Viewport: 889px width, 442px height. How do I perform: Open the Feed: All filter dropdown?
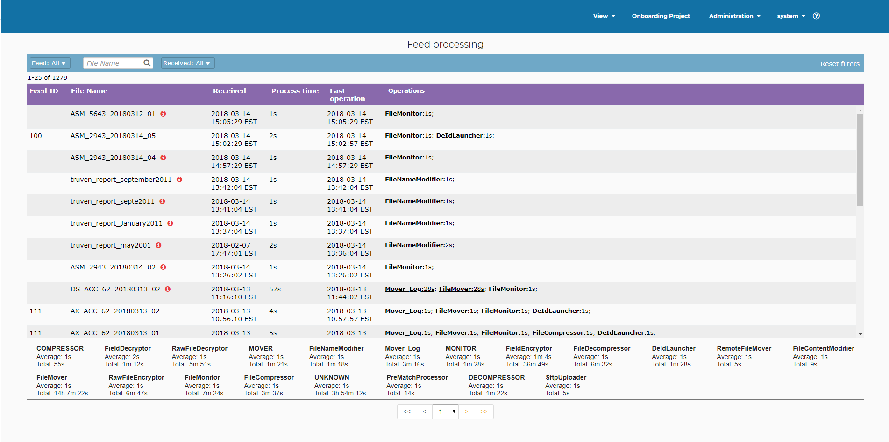(x=49, y=63)
